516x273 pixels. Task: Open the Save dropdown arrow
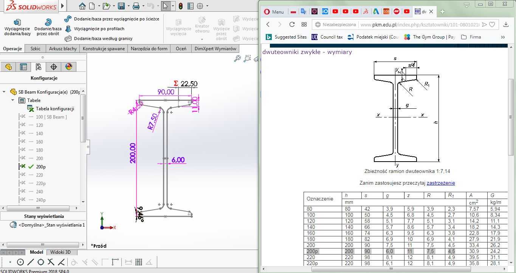128,6
